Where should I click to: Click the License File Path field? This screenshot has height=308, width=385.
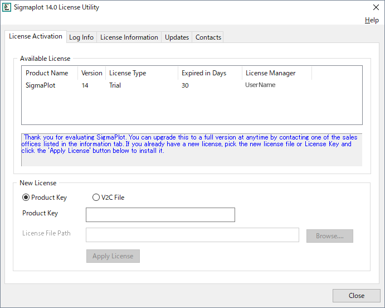point(192,235)
